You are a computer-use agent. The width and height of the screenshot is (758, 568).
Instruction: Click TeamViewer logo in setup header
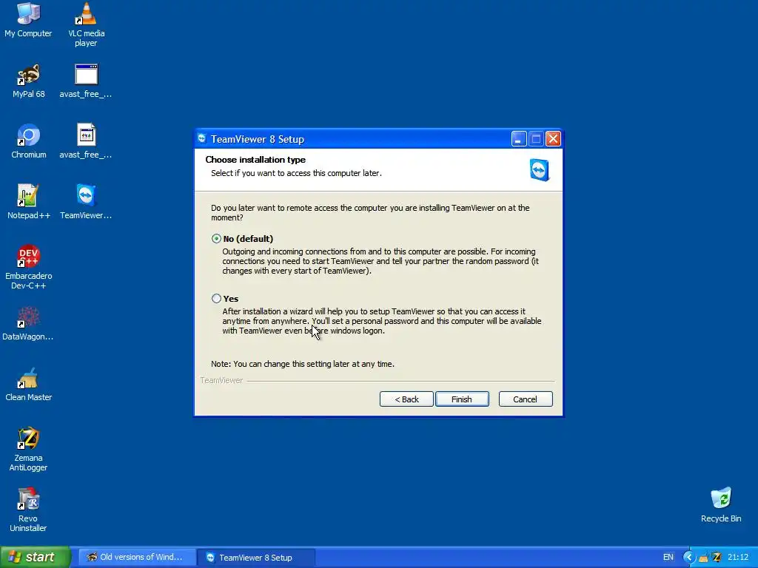(539, 169)
